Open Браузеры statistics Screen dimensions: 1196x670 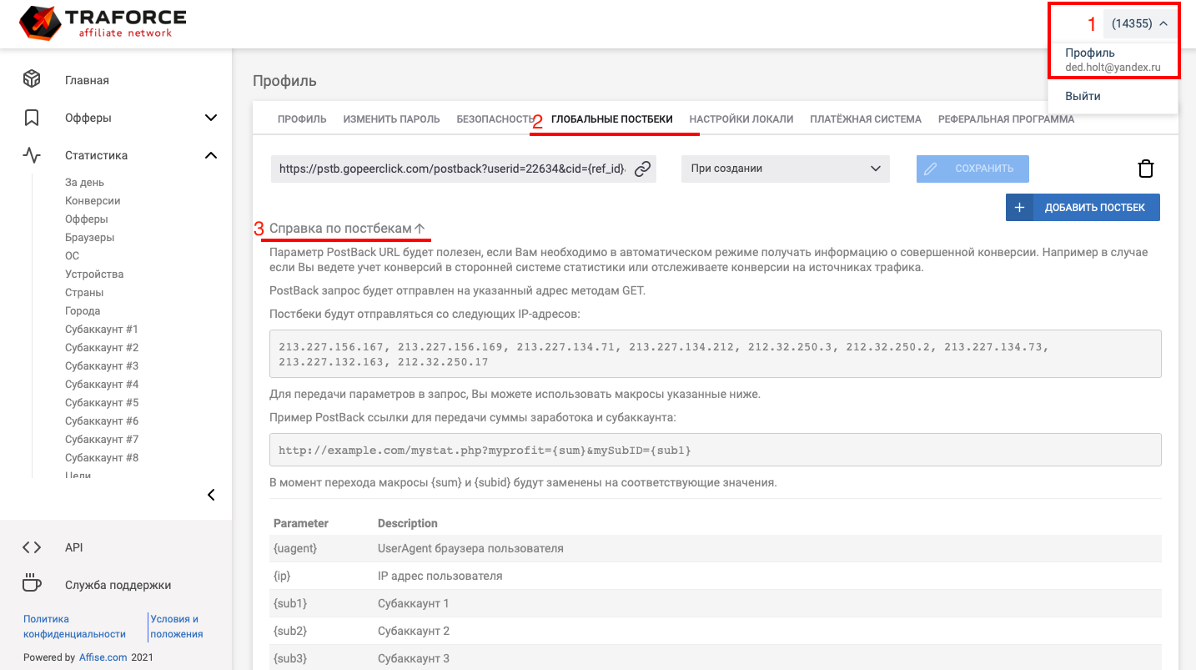pyautogui.click(x=90, y=238)
